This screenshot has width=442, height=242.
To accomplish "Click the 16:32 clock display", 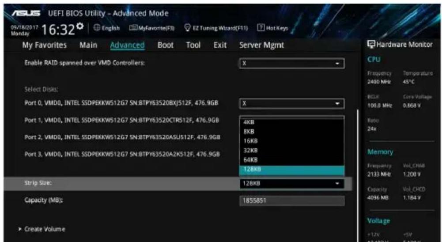I will pos(58,30).
